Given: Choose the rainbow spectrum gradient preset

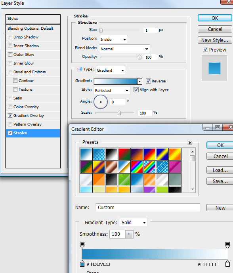Looking at the screenshot, I should [x=137, y=167].
